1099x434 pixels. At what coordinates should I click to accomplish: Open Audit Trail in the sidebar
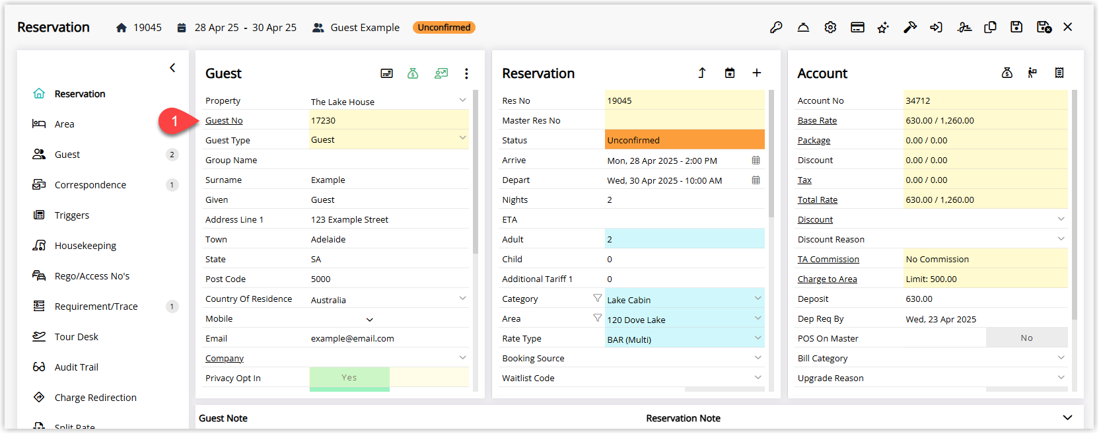click(77, 367)
